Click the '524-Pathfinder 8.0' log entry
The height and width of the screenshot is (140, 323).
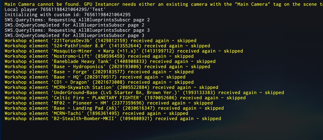(107, 46)
